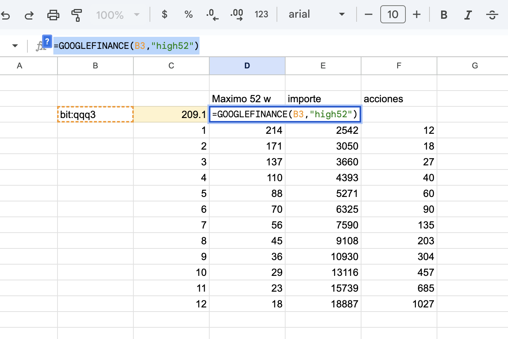Viewport: 508px width, 339px height.
Task: Open the 100% zoom dropdown
Action: click(x=118, y=15)
